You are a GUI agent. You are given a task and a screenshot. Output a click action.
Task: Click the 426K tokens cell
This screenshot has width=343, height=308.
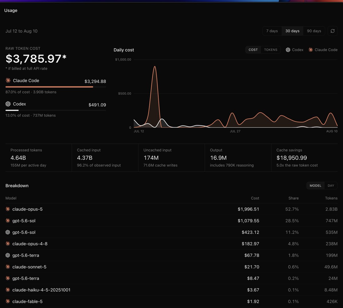pos(332,301)
